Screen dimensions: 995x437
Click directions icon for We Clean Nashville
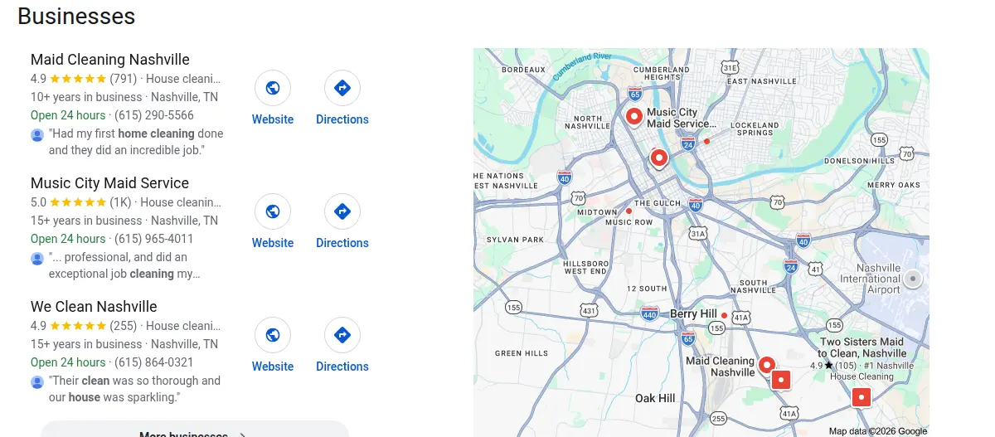pos(342,335)
